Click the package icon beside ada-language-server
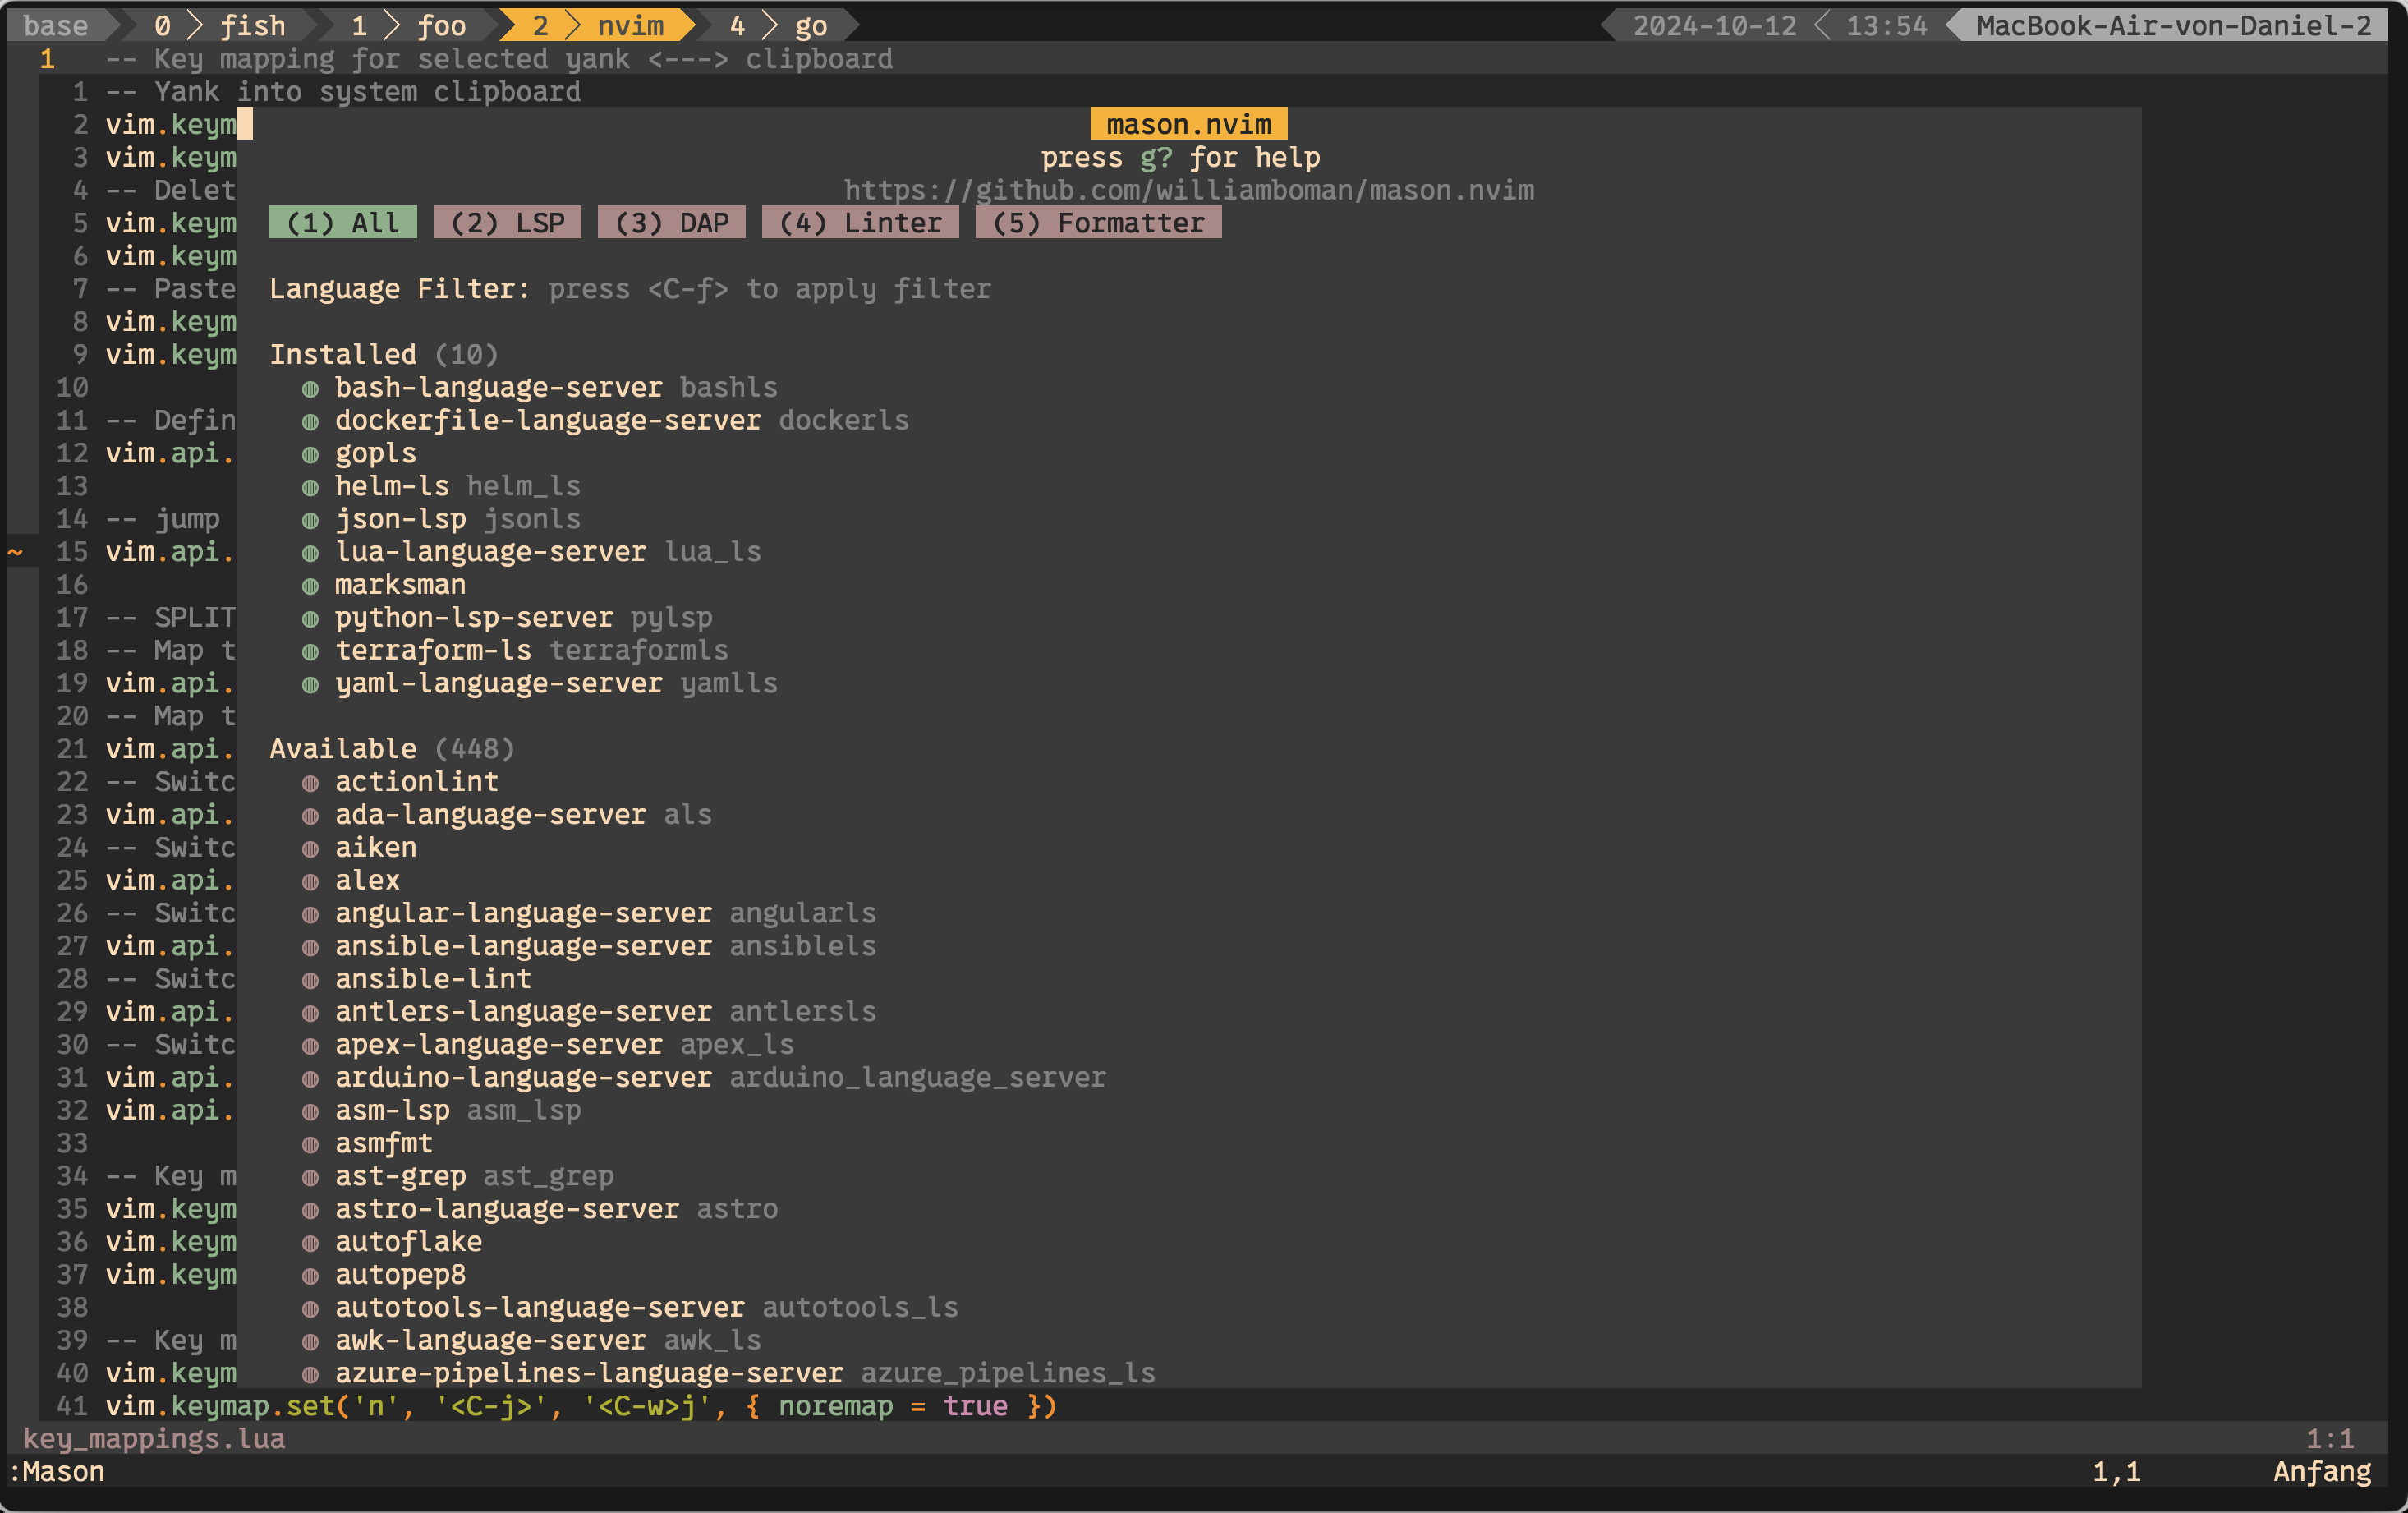Screen dimensions: 2408x1513 click(310, 816)
